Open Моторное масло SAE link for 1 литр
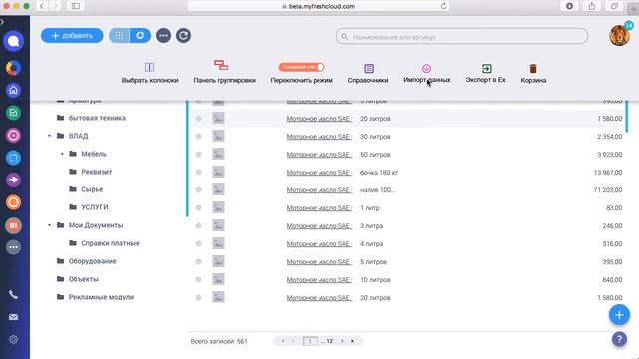Image resolution: width=639 pixels, height=359 pixels. (x=319, y=208)
